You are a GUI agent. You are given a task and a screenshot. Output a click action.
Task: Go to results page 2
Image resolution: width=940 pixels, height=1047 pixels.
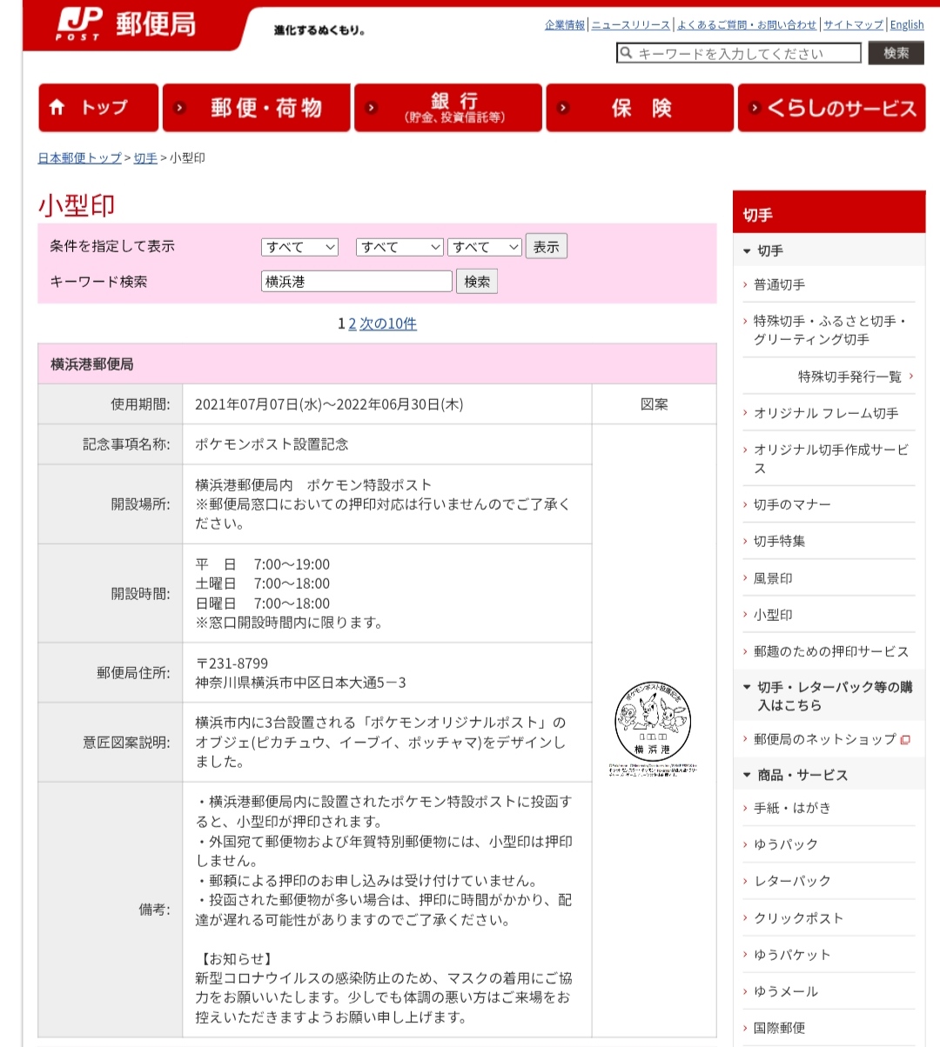coord(352,323)
